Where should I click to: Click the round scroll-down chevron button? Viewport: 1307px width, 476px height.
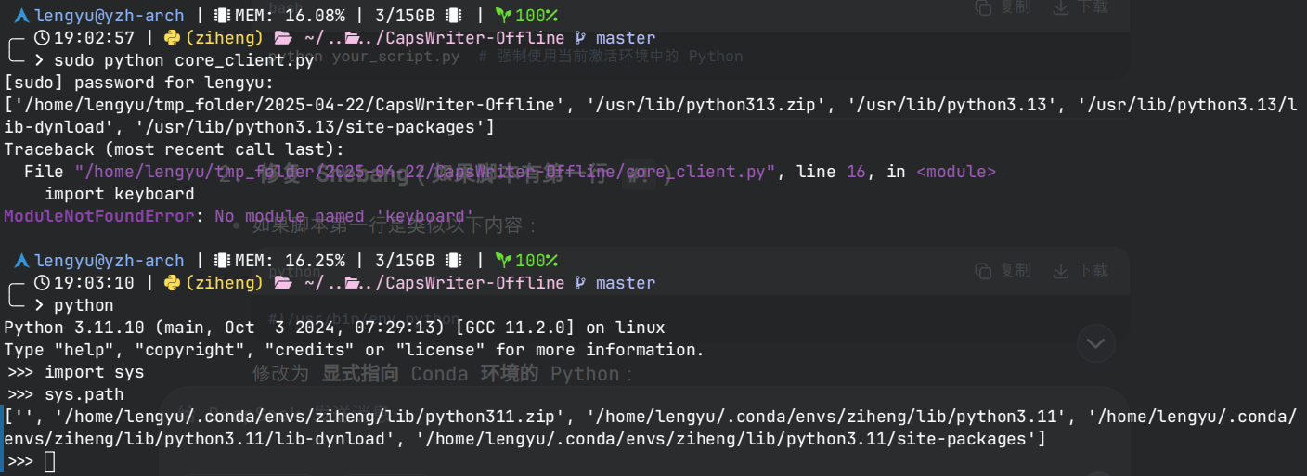coord(1095,343)
